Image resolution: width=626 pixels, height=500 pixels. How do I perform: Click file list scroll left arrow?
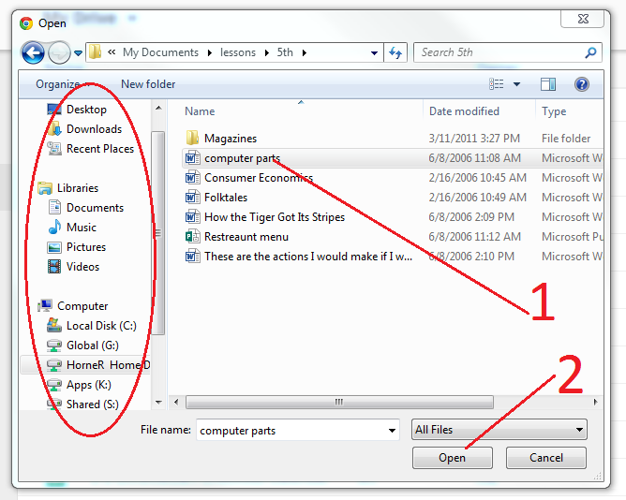click(176, 402)
